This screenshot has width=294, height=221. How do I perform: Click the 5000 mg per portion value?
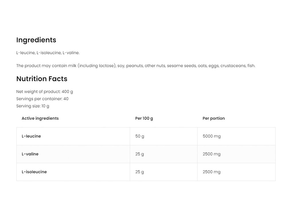[212, 136]
